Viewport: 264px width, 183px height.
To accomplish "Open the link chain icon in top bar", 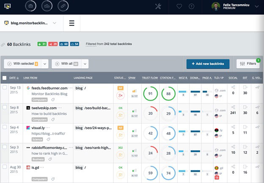I will 62,6.
